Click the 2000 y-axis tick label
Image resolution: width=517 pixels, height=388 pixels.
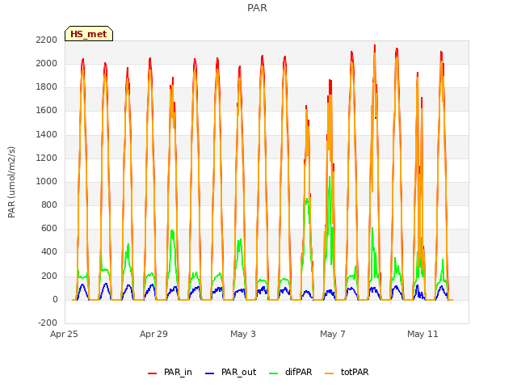click(47, 63)
